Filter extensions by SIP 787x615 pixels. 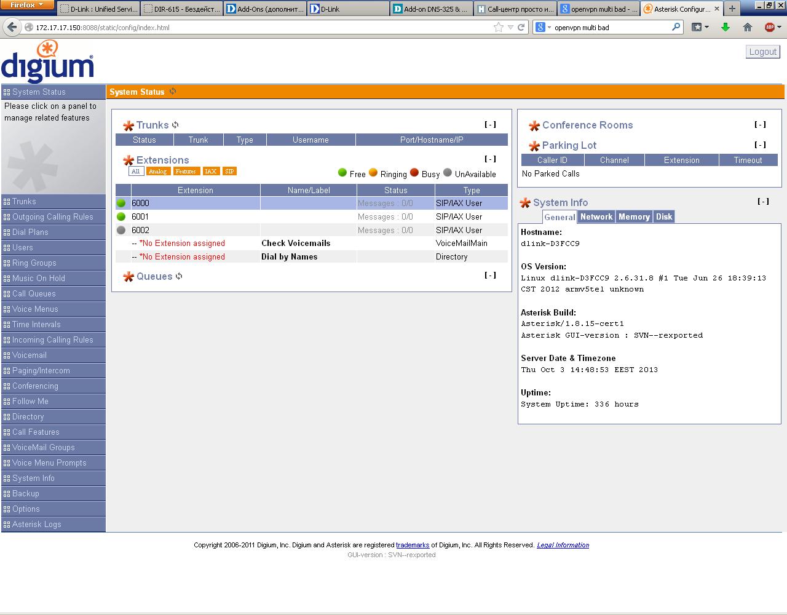[229, 171]
